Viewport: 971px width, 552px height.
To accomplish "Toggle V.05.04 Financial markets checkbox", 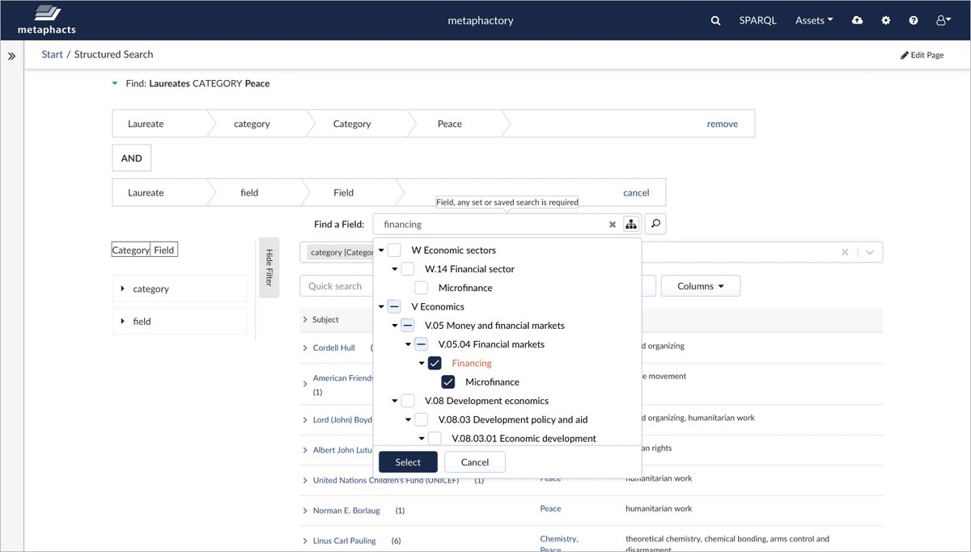I will (421, 343).
